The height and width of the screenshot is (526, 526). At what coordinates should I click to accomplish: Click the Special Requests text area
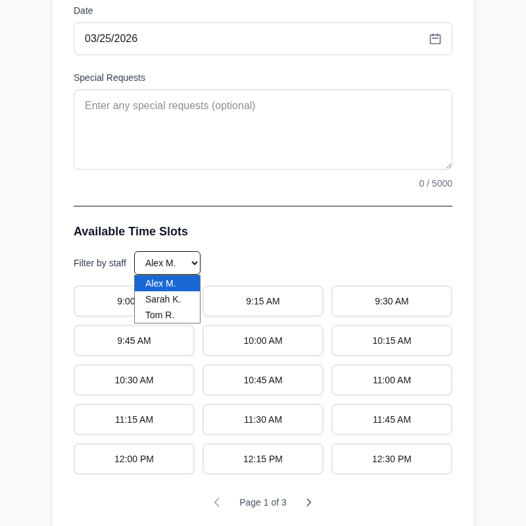tap(263, 130)
